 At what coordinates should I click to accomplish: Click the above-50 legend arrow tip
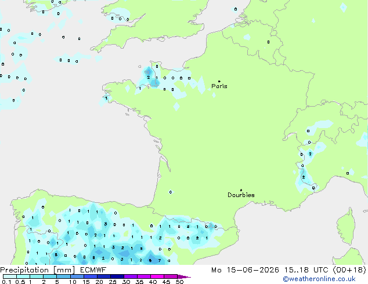tap(184, 276)
